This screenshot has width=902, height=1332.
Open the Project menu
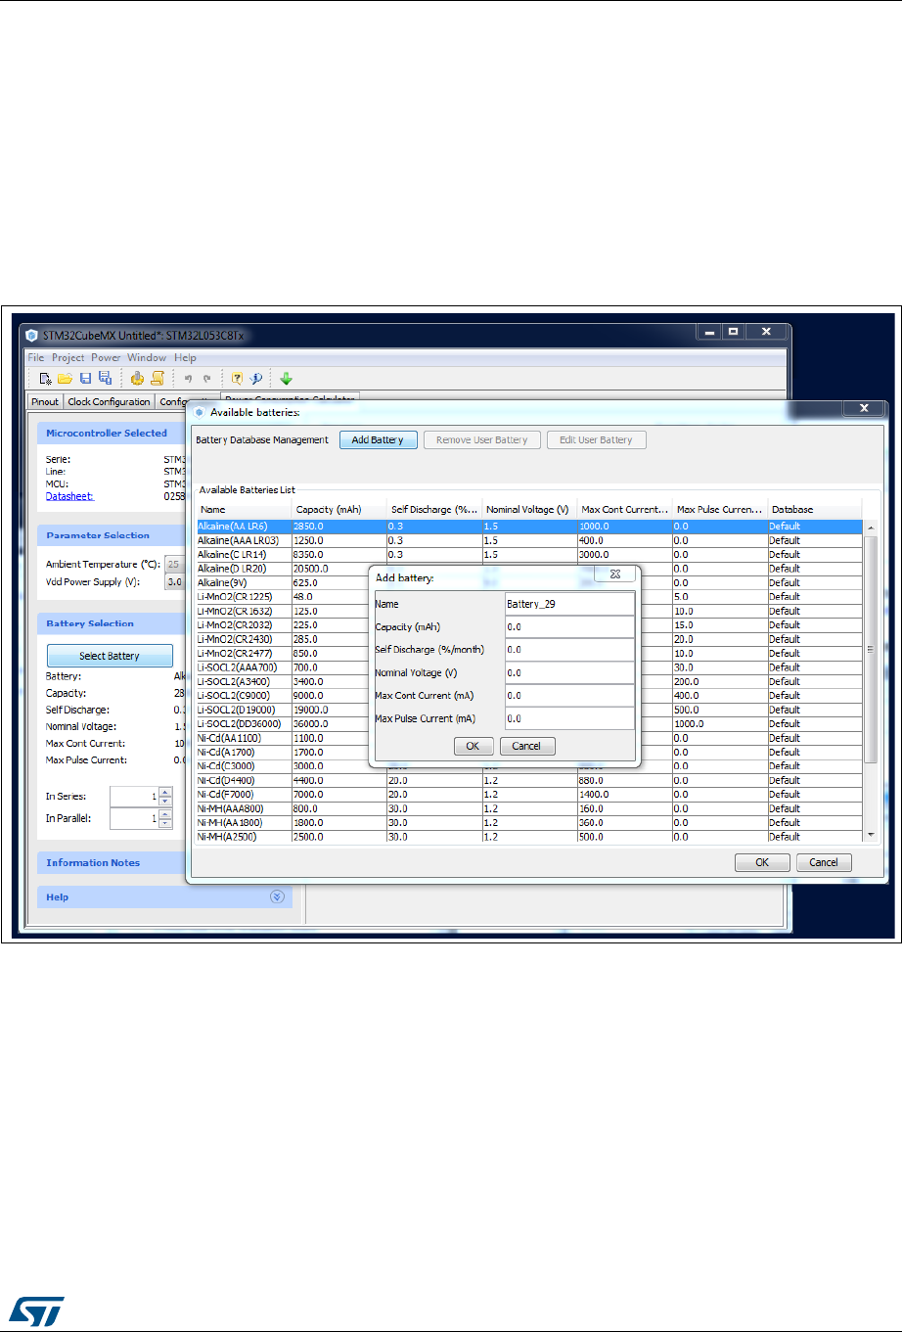click(x=68, y=358)
